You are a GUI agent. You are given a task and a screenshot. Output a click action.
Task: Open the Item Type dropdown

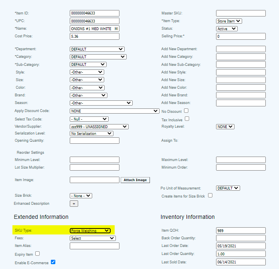coord(228,21)
